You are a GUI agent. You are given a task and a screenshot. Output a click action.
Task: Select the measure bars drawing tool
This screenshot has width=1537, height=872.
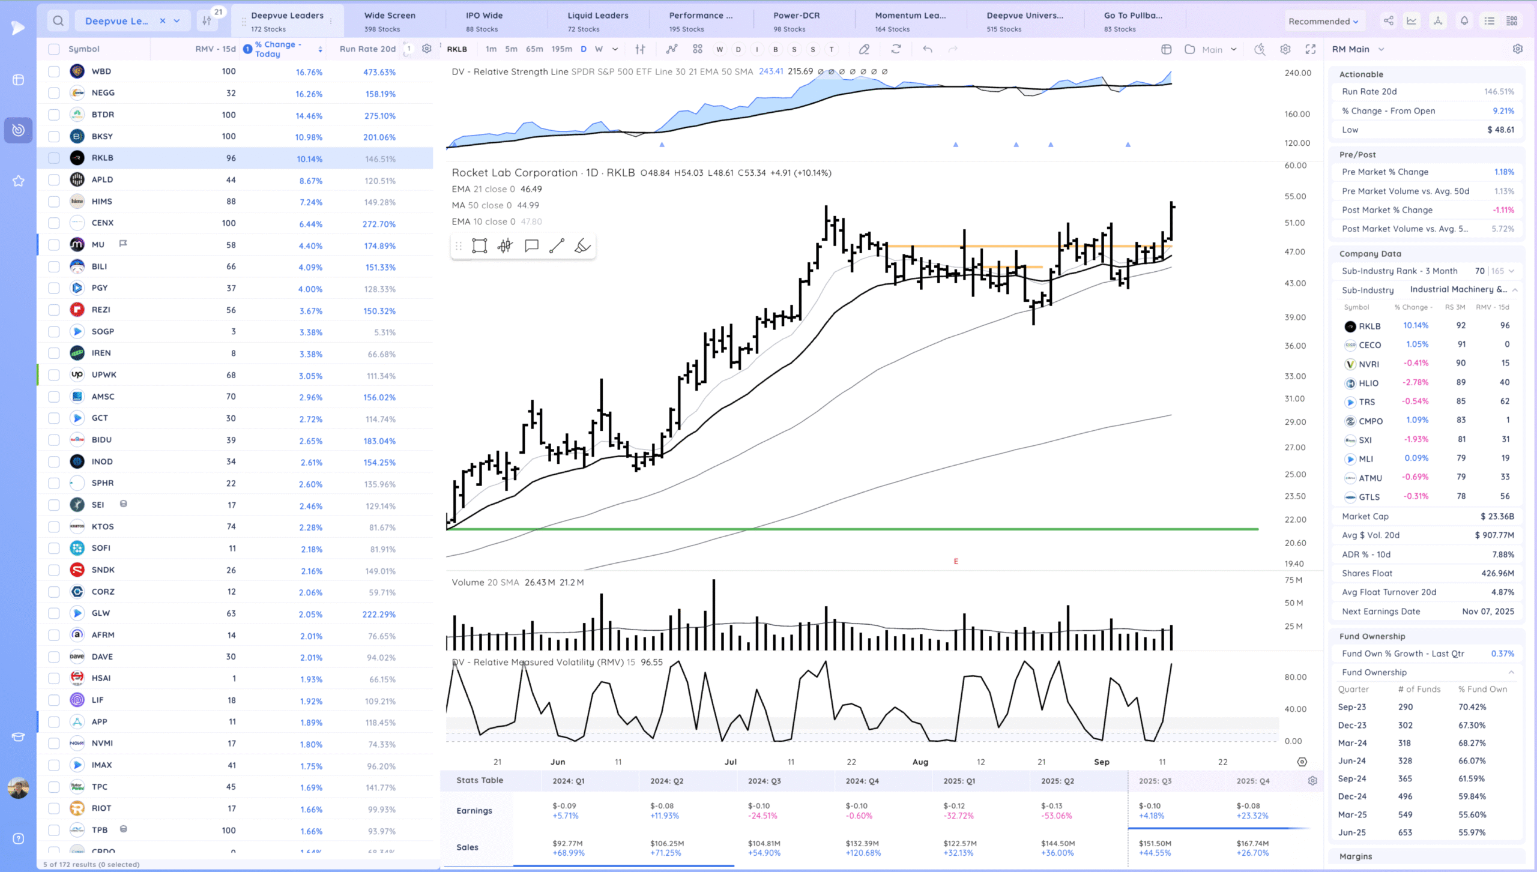(x=505, y=246)
